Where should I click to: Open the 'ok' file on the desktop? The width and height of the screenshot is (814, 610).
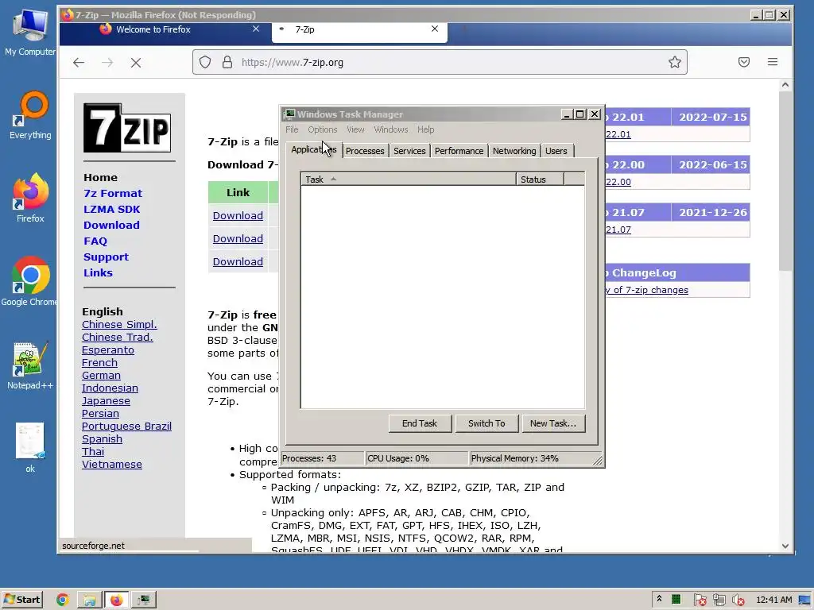click(30, 448)
